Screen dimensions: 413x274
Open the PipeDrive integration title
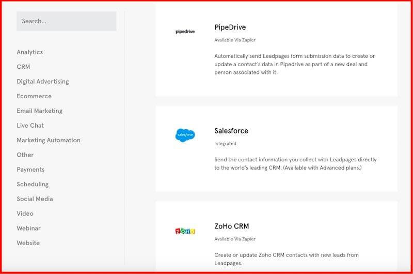(230, 27)
